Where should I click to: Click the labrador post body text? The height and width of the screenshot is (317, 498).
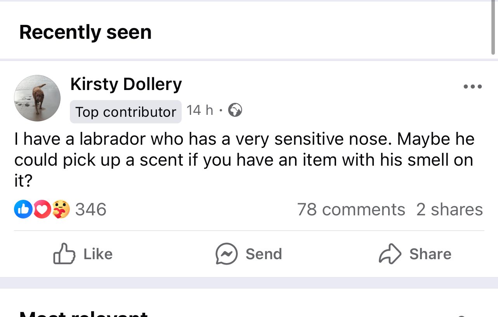coord(244,159)
